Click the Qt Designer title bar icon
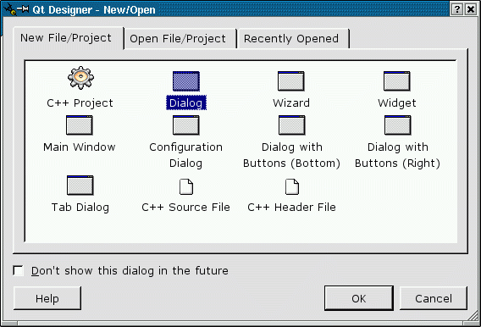Image resolution: width=481 pixels, height=327 pixels. (10, 9)
